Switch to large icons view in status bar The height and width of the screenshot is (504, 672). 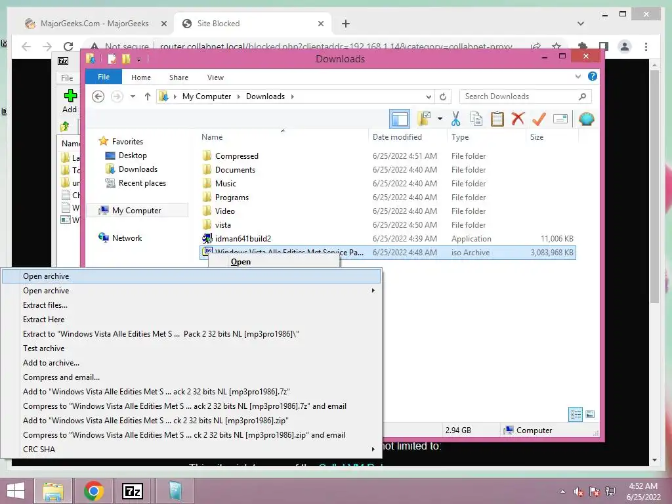coord(590,414)
